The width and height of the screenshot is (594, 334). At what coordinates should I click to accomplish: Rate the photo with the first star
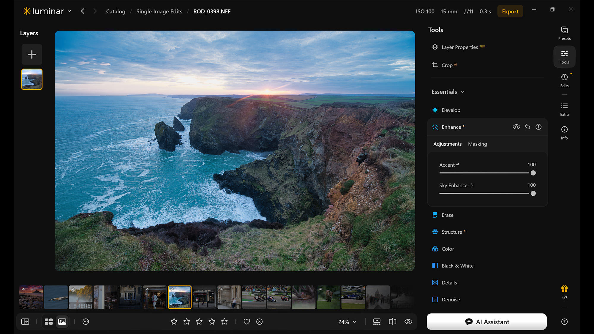pyautogui.click(x=174, y=322)
